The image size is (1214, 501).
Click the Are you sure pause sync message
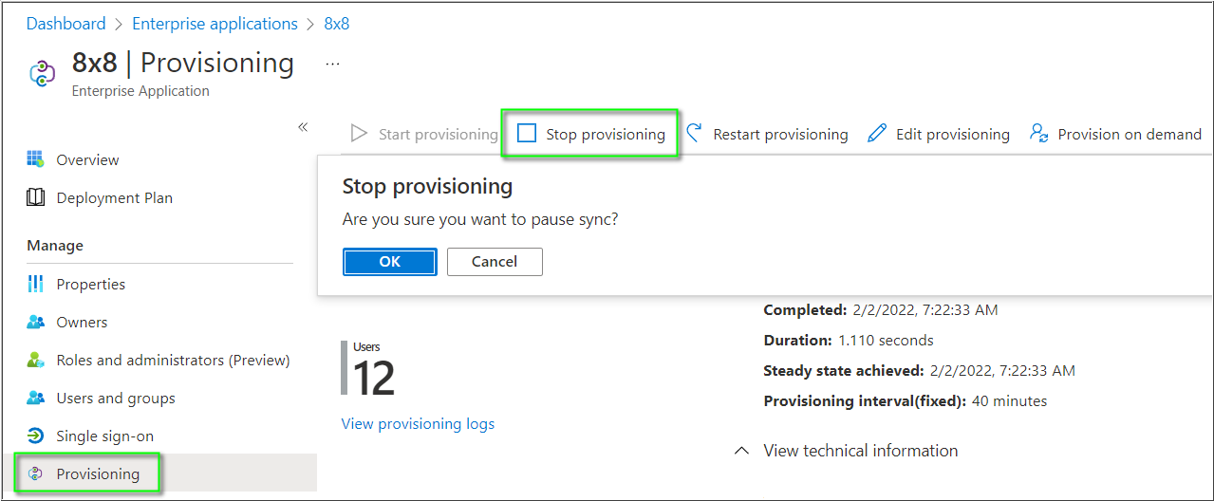coord(480,219)
